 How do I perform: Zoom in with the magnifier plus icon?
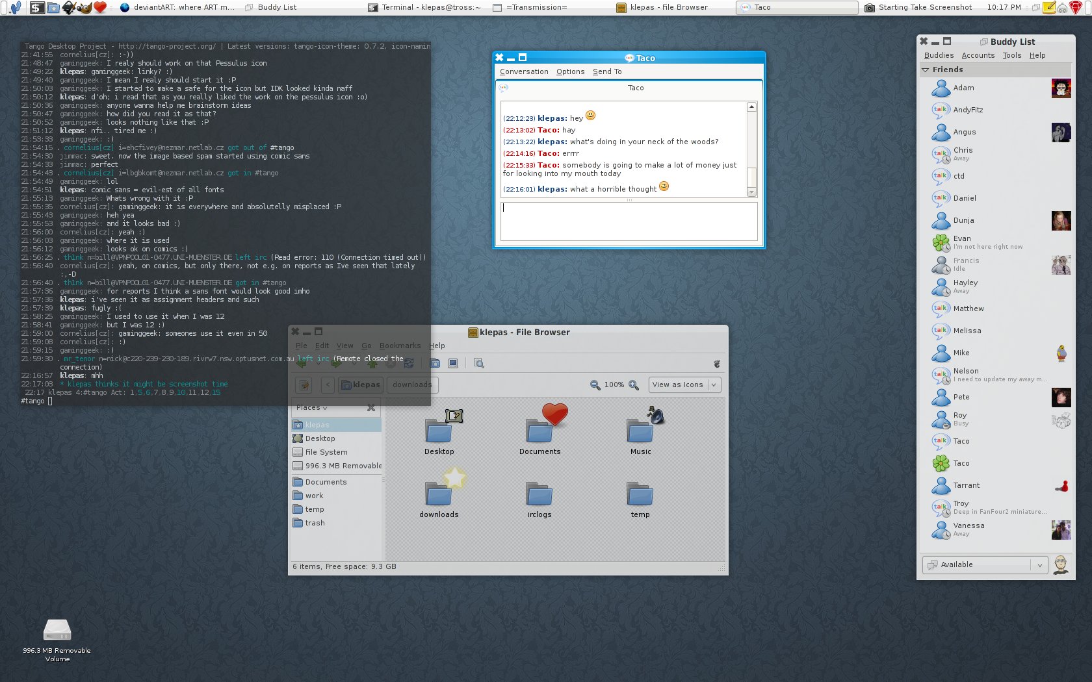point(634,385)
